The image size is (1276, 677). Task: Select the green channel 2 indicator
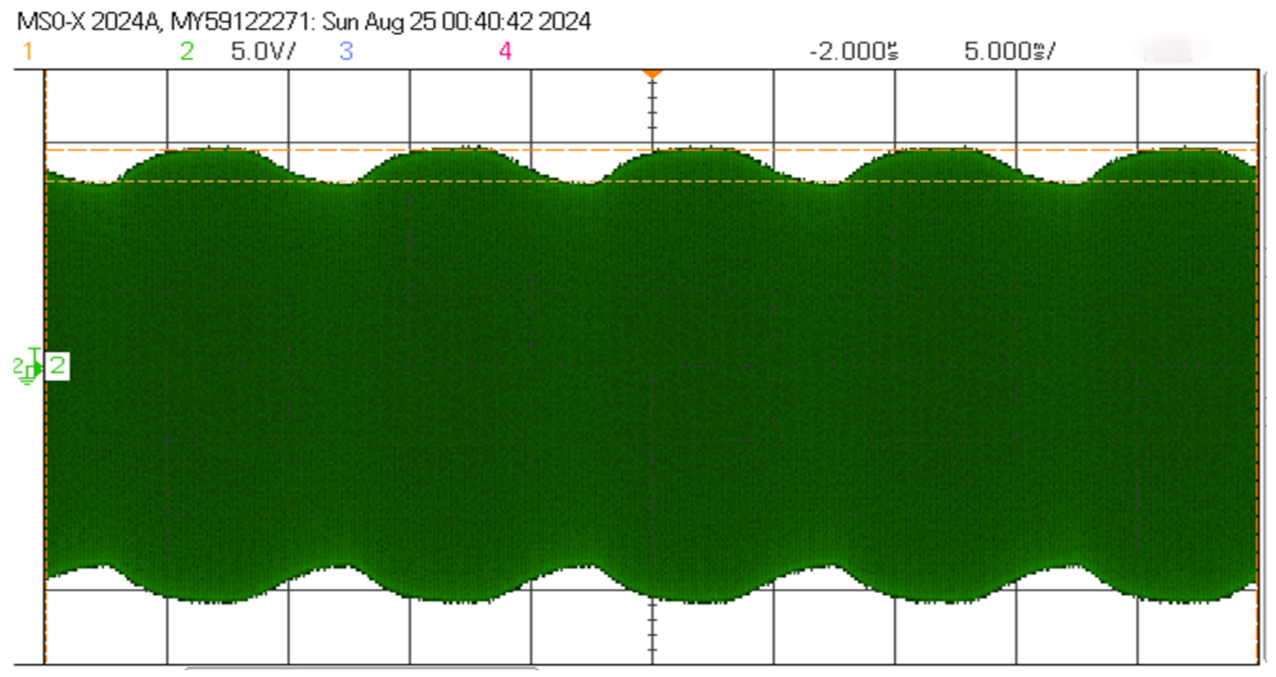[187, 51]
